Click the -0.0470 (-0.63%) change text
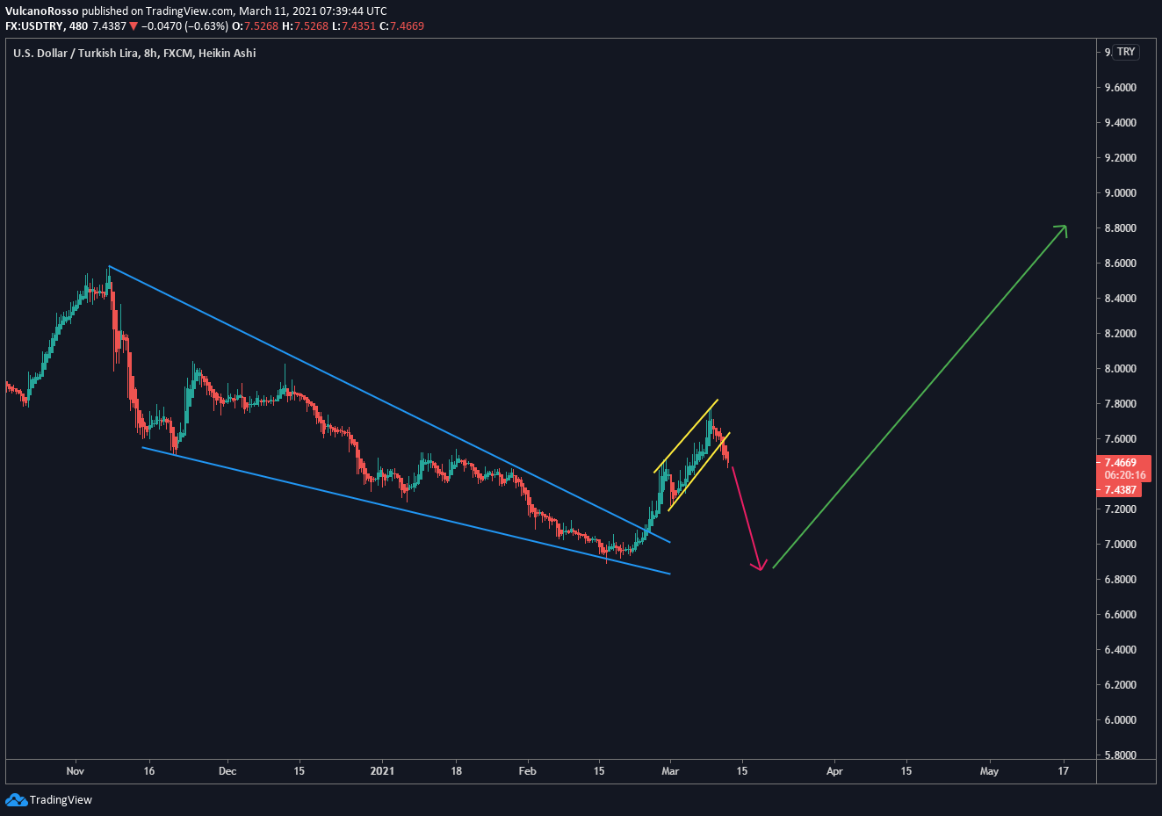The width and height of the screenshot is (1162, 816). (184, 26)
